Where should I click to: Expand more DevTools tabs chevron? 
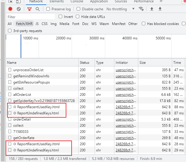click(161, 1)
